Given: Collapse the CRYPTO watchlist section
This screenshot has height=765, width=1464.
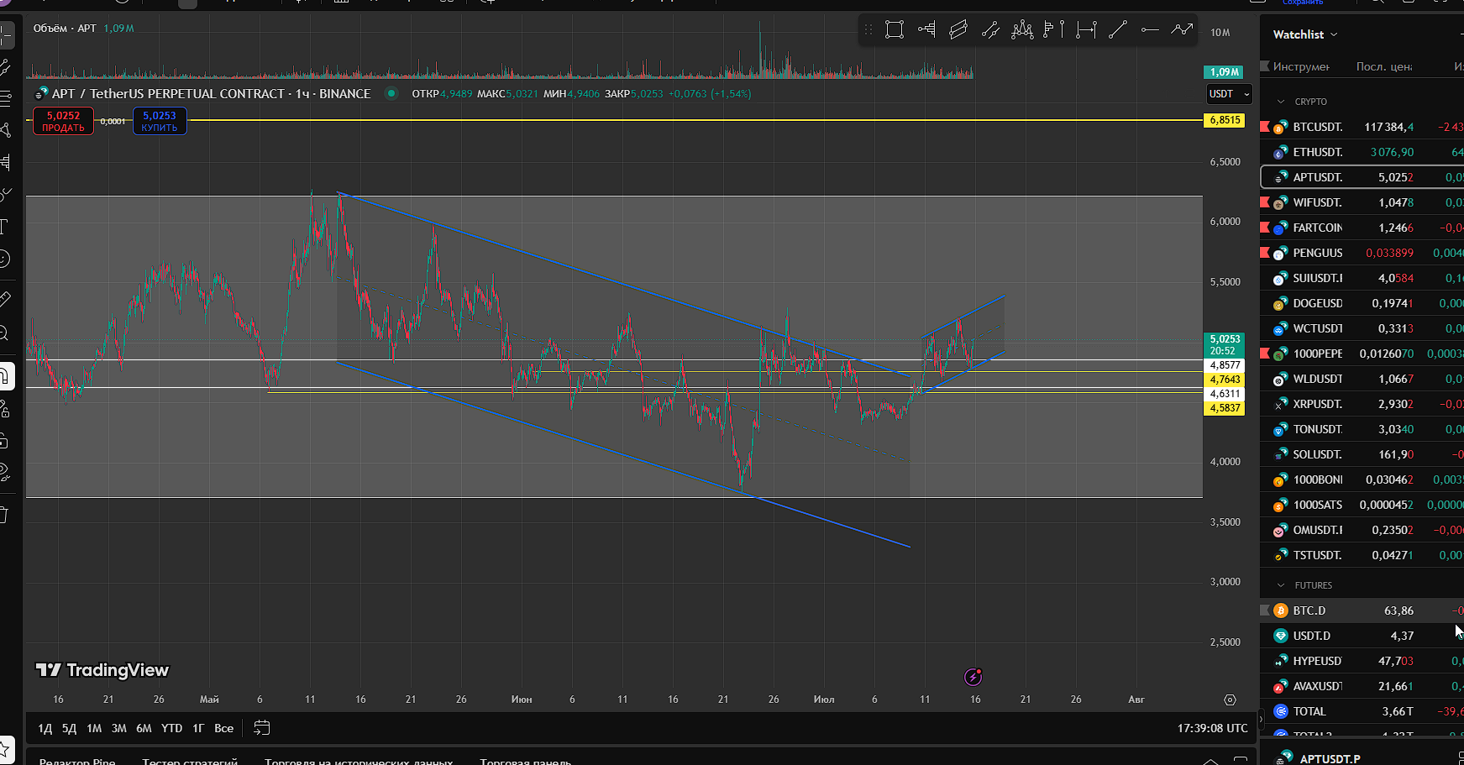Looking at the screenshot, I should coord(1281,102).
